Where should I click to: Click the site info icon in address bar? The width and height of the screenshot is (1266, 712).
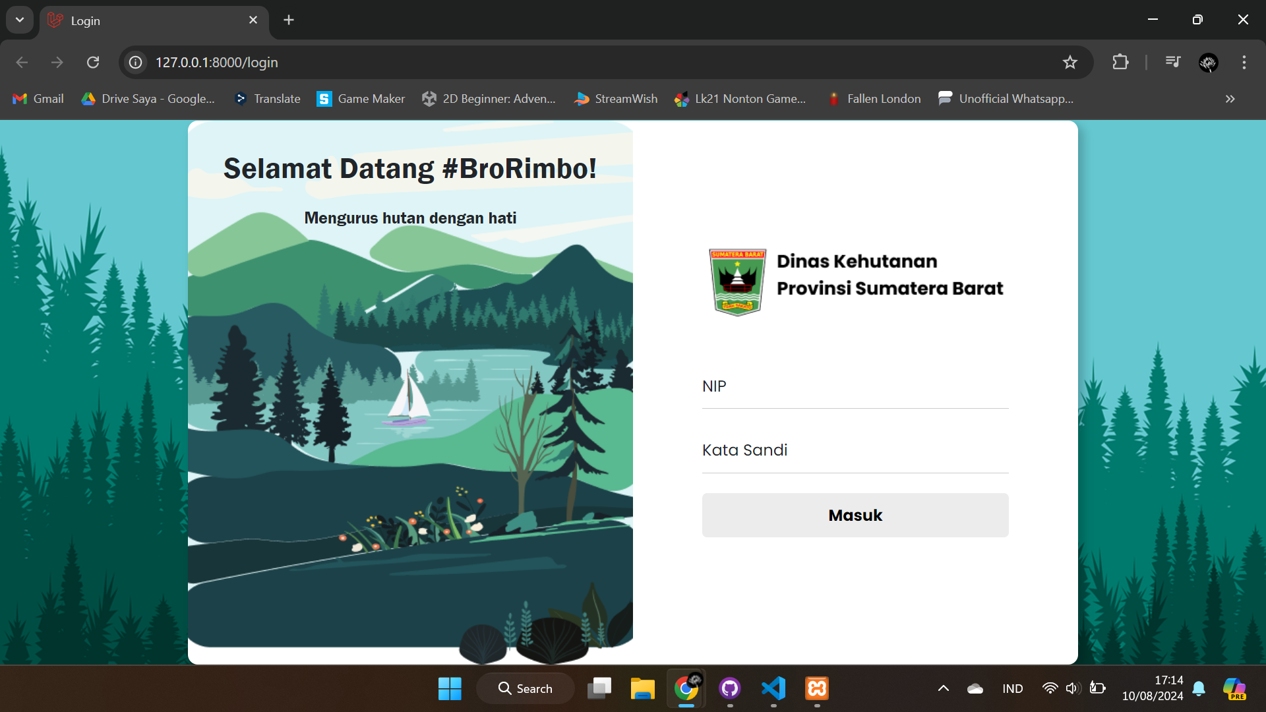click(135, 62)
